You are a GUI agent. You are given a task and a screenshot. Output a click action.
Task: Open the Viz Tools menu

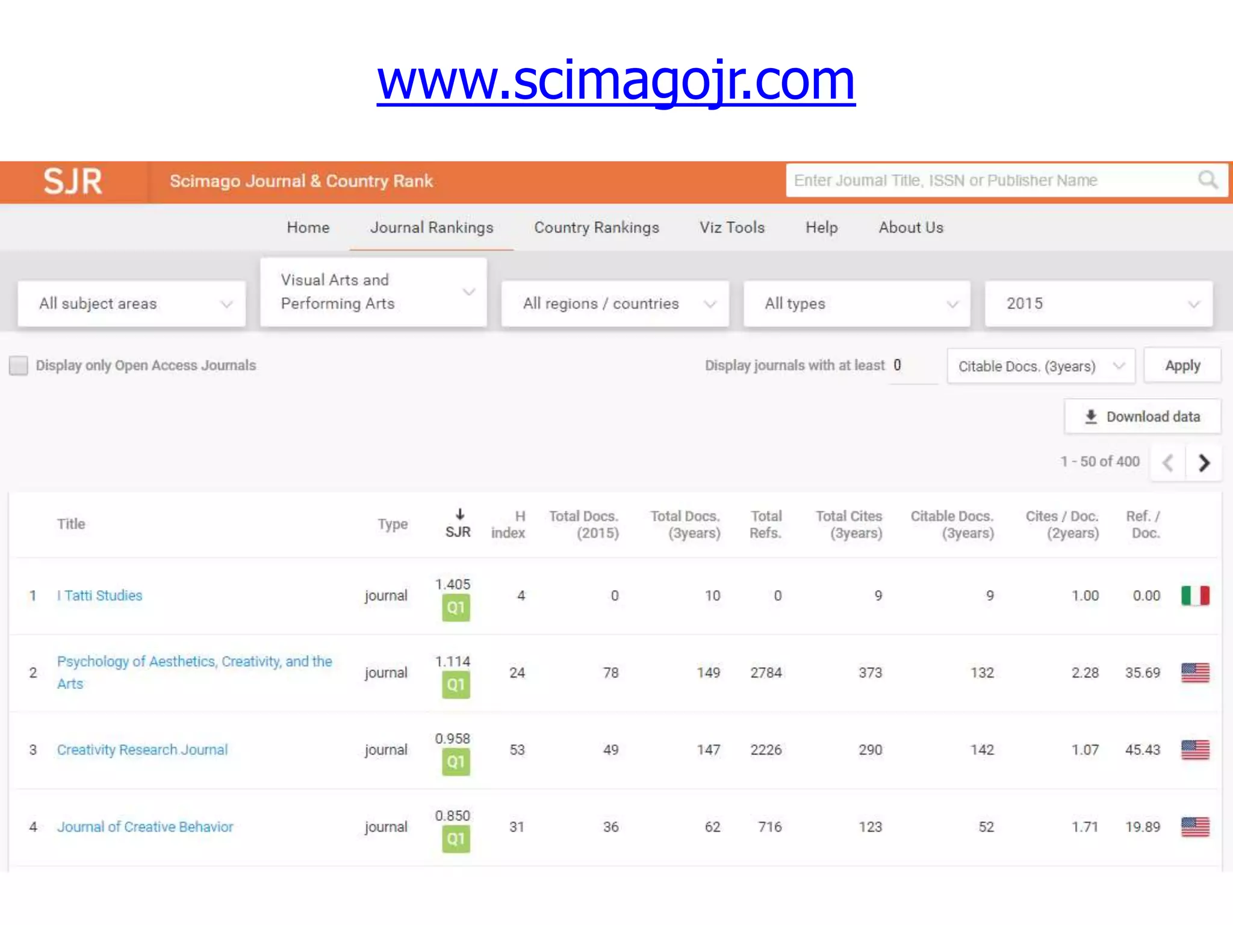(x=732, y=228)
